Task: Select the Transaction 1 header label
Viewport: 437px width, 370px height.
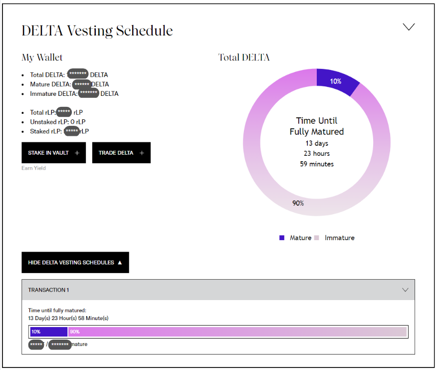Action: (x=48, y=290)
